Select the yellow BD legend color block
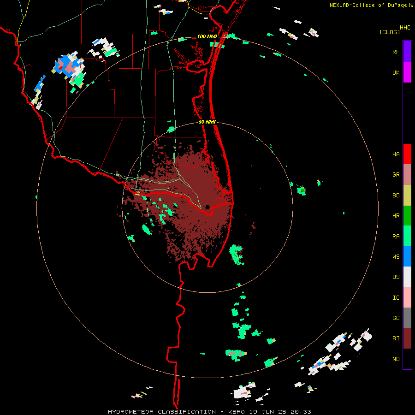 407,196
